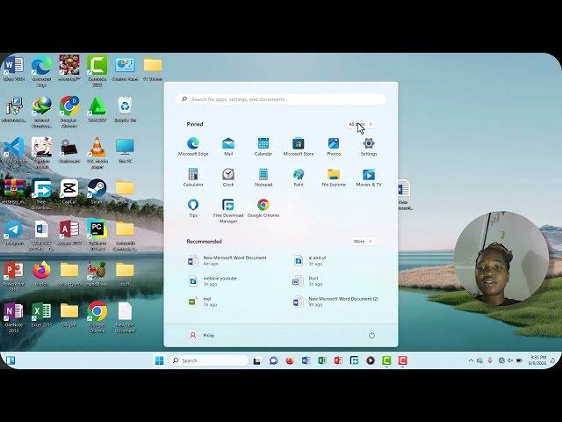Screen dimensions: 562x422
Task: Open the red Camtasia recorder taskbar icon
Action: point(402,360)
